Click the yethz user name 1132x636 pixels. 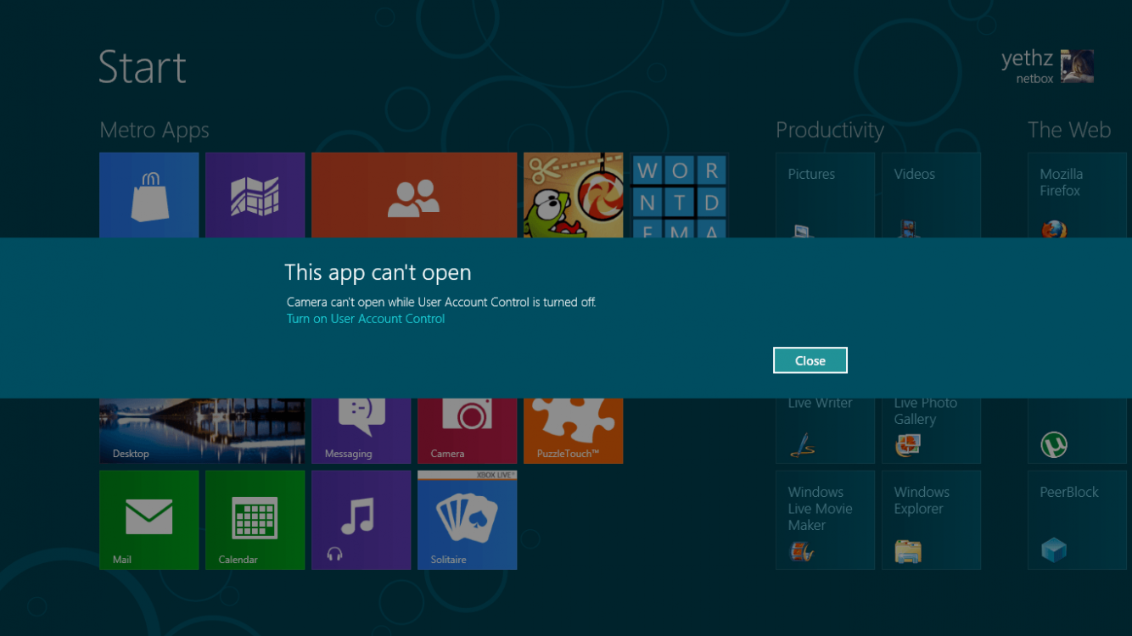click(1027, 59)
